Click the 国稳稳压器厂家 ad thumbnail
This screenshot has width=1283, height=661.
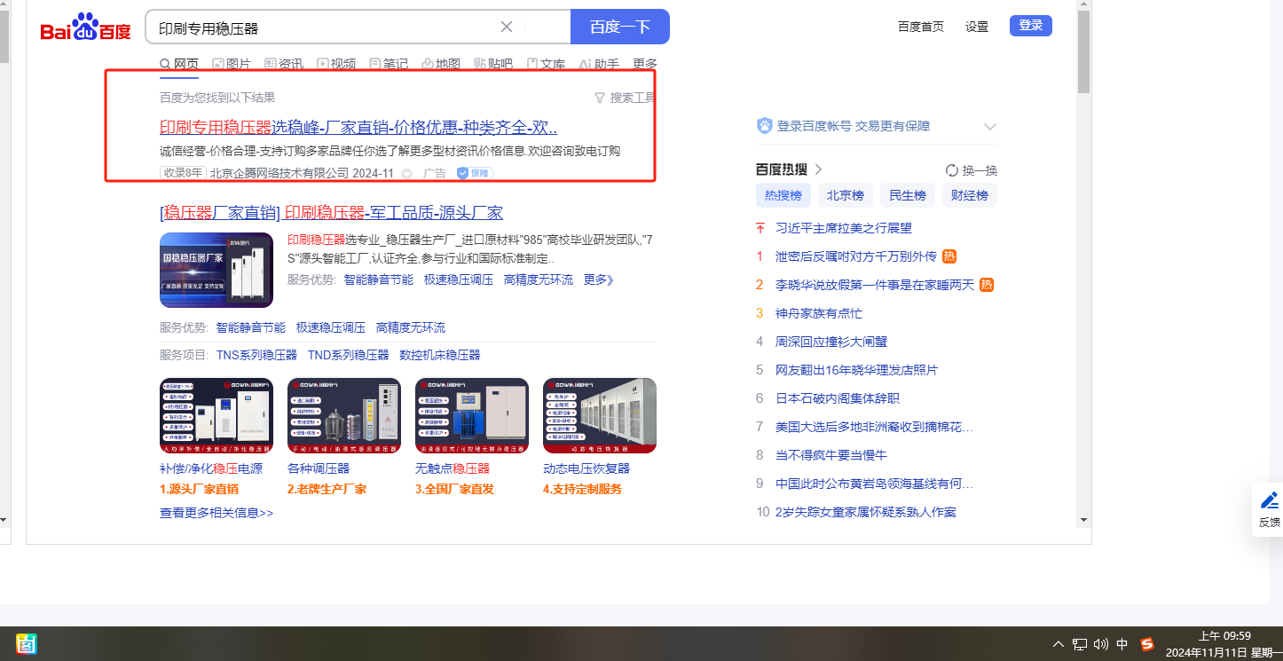point(216,270)
